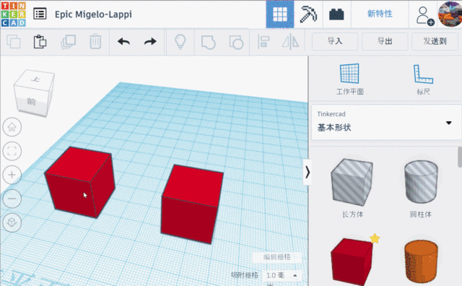Collapse the shapes panel with chevron
Image resolution: width=462 pixels, height=286 pixels.
coord(308,172)
